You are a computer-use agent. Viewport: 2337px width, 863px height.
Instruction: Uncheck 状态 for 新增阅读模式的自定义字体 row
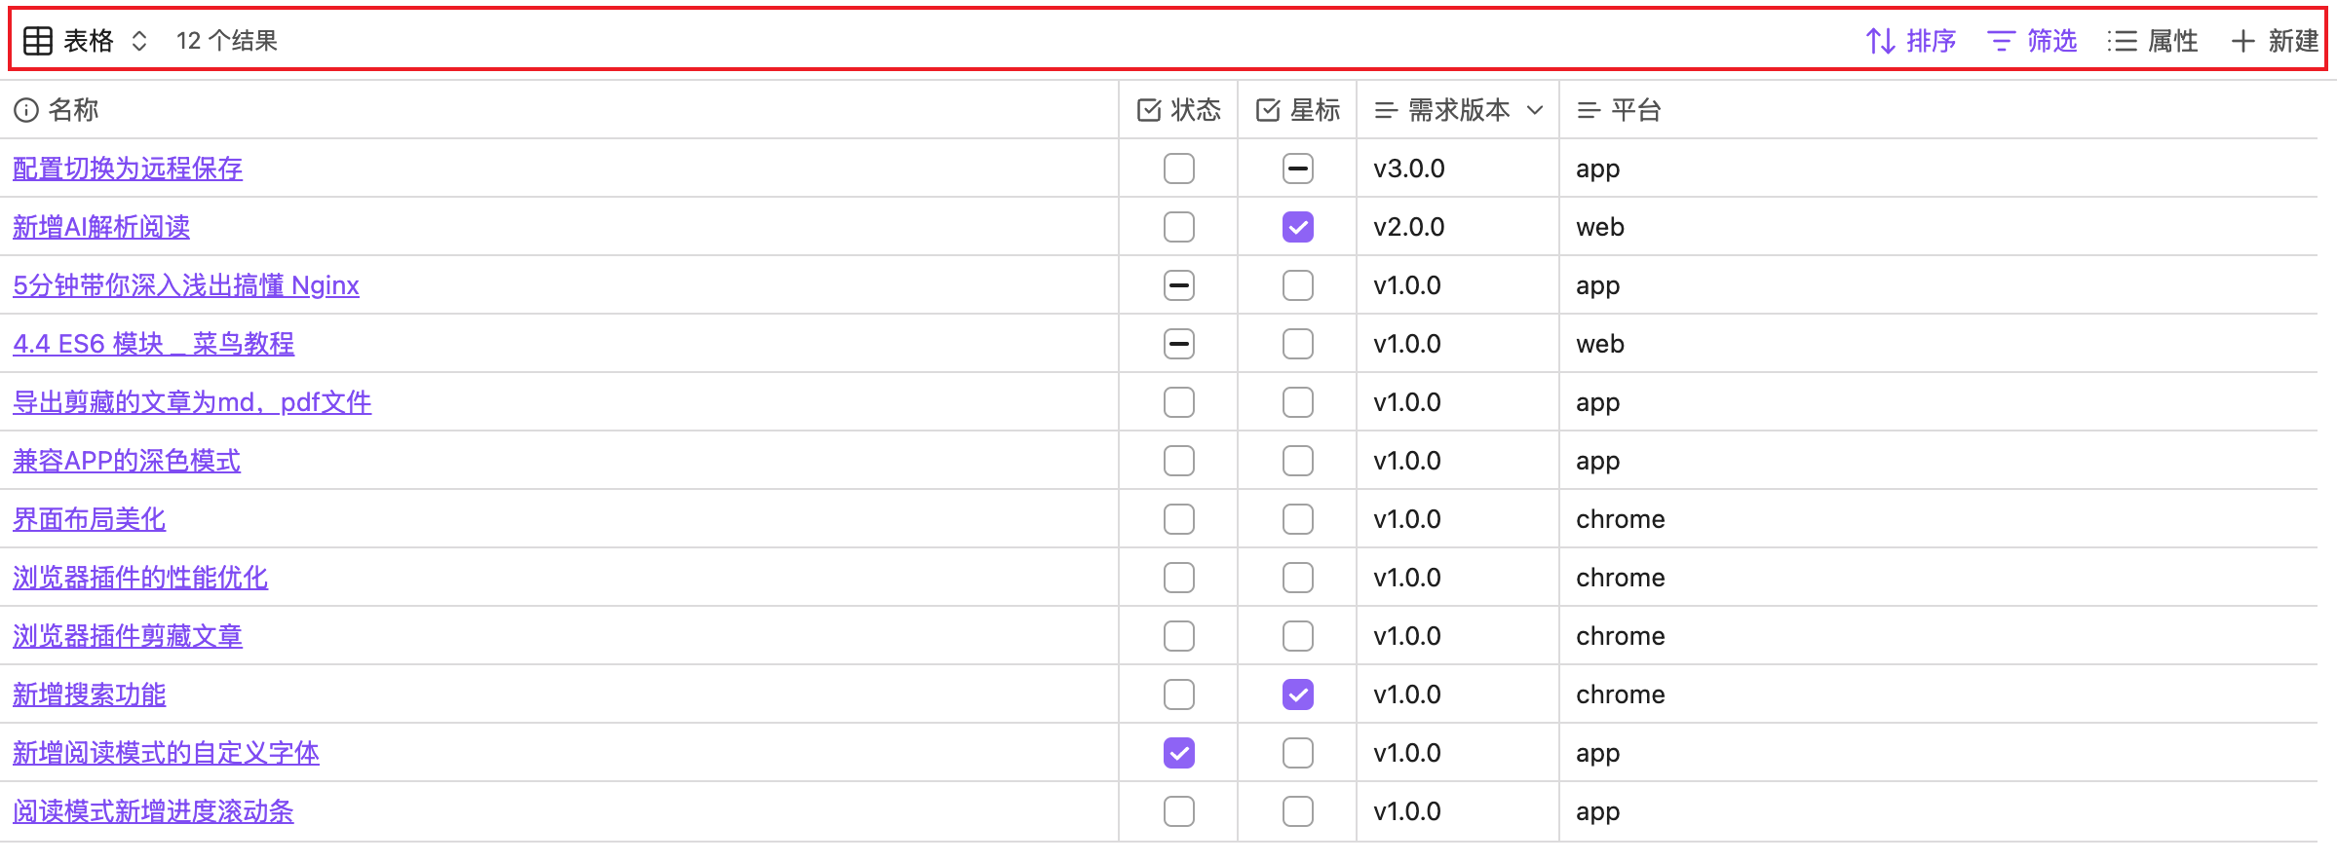click(1178, 753)
